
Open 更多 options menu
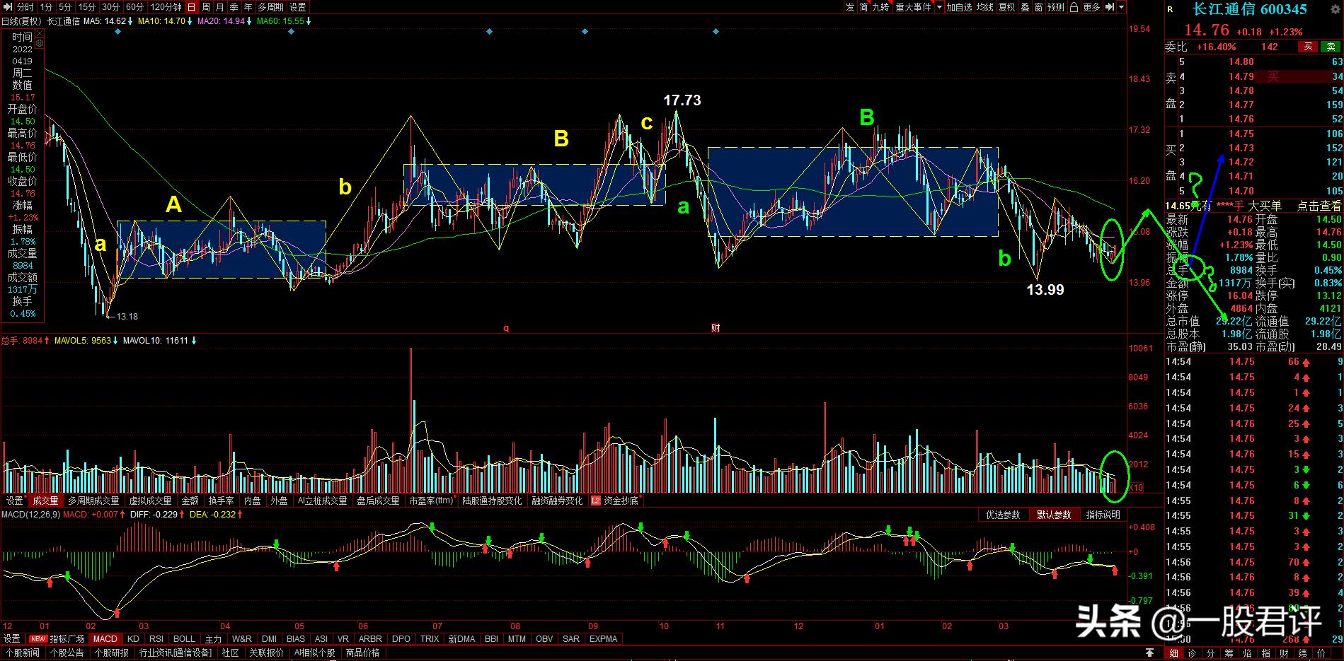tap(1091, 7)
